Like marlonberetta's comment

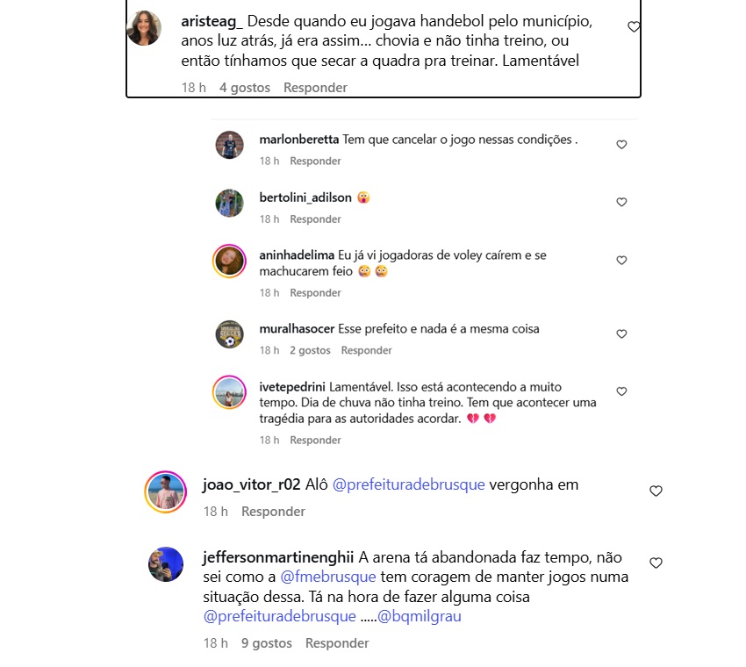coord(621,145)
